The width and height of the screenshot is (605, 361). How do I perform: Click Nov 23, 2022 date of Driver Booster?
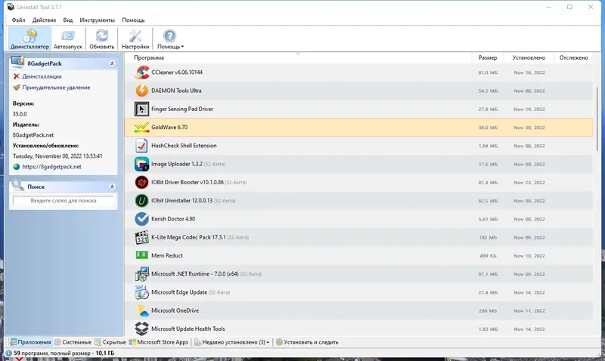(529, 183)
